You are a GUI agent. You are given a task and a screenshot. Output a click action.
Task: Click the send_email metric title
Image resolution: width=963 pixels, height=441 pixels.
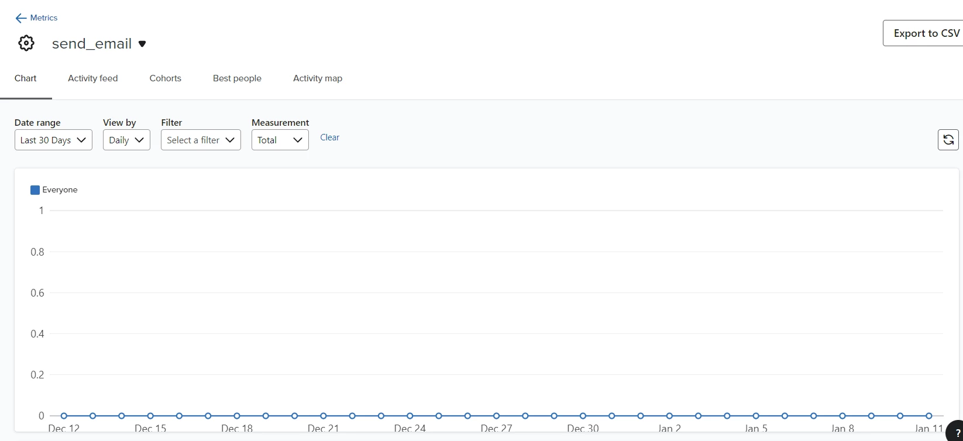(x=92, y=44)
